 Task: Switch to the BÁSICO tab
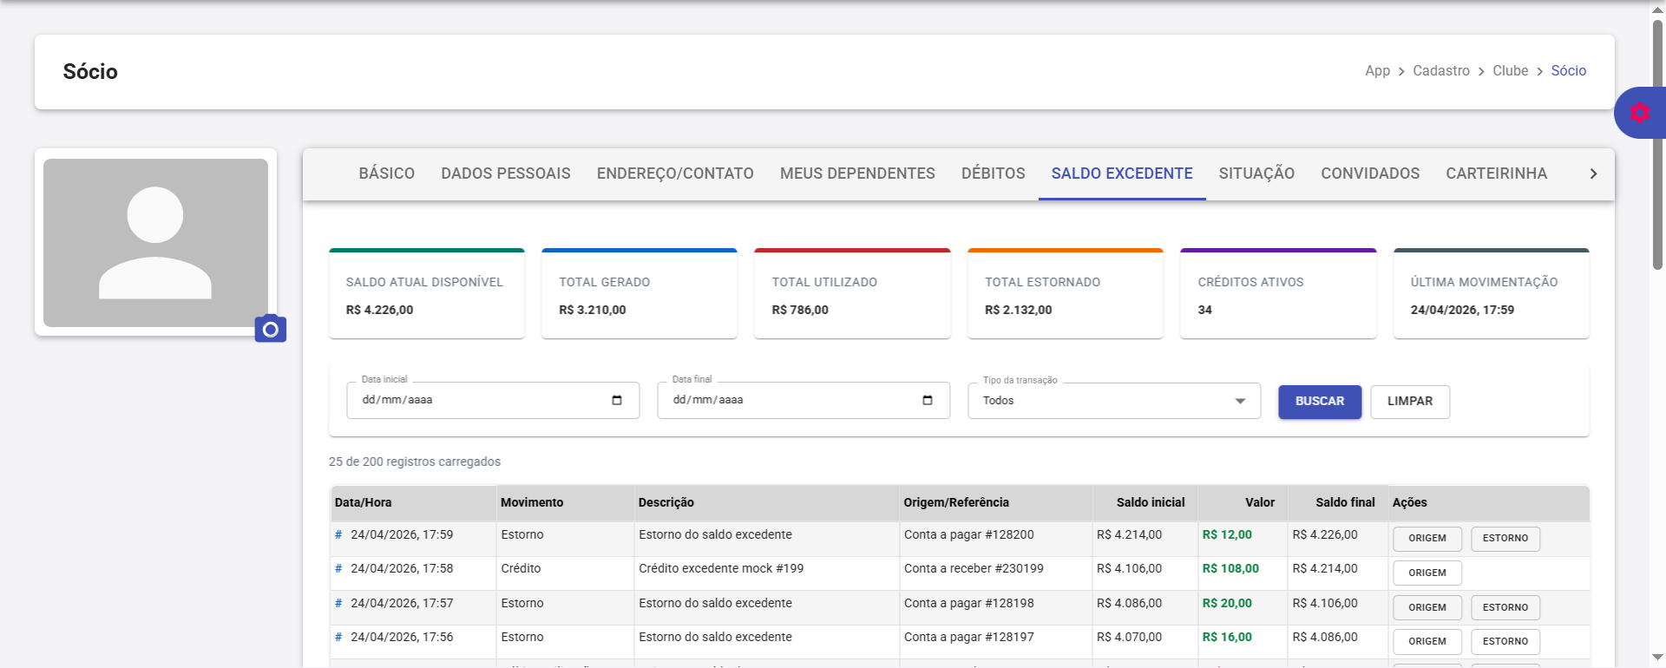click(x=387, y=174)
